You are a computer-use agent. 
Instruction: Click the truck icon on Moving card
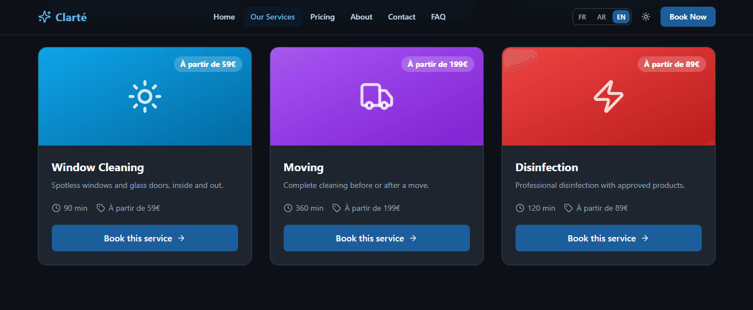pyautogui.click(x=377, y=96)
